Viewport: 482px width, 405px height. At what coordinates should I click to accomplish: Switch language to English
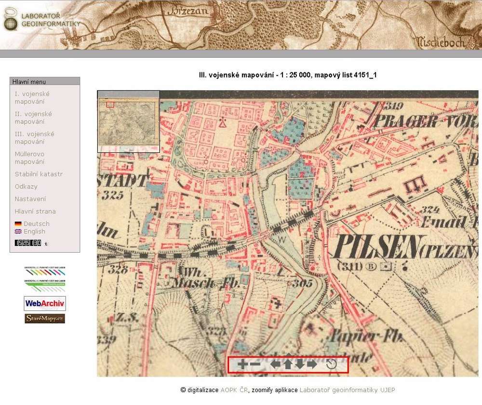coord(34,231)
